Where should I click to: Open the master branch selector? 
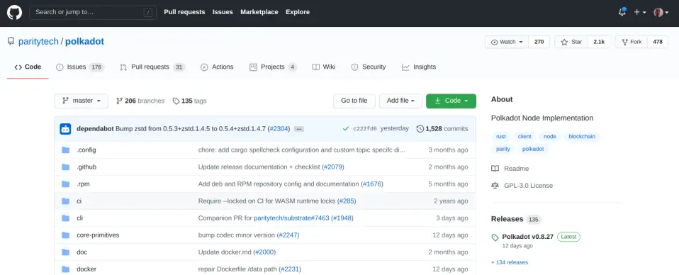[x=81, y=101]
